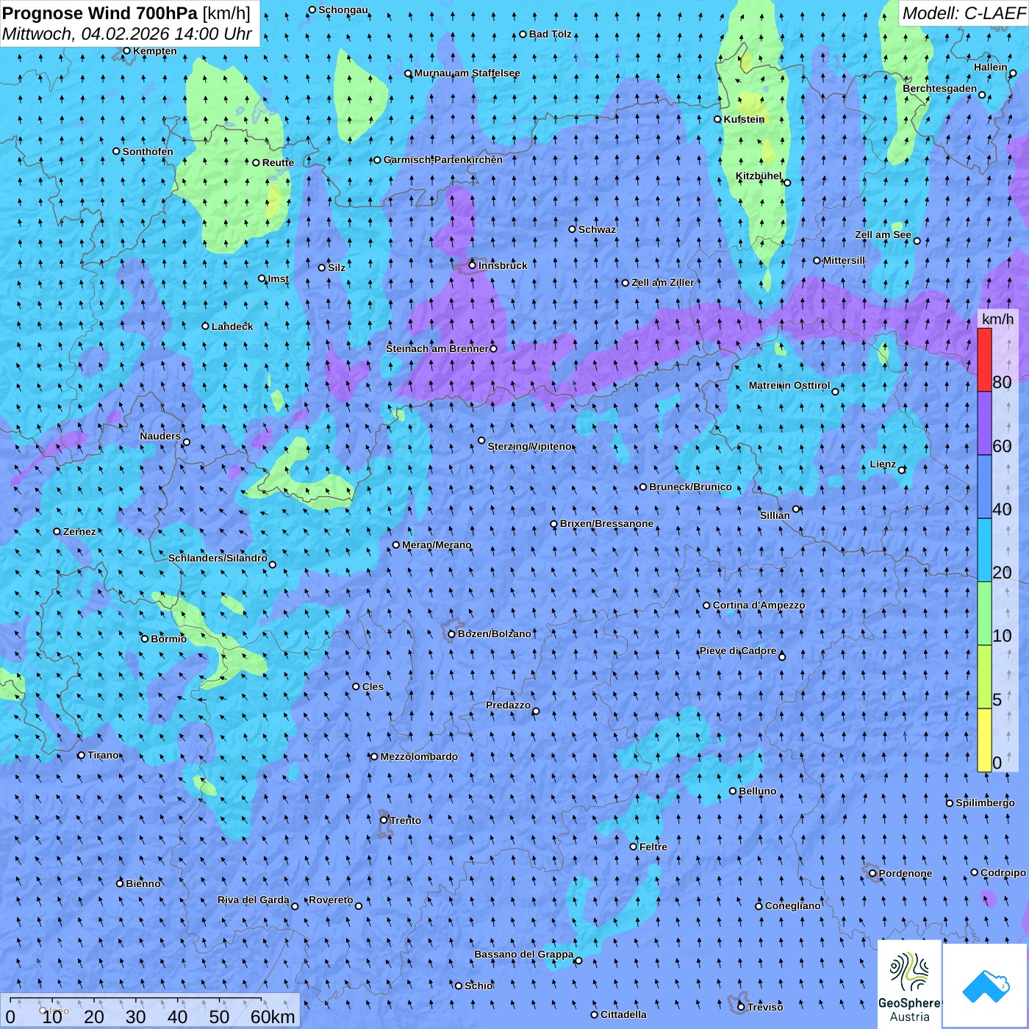Screen dimensions: 1029x1029
Task: Select the yellow 0–5 legend color
Action: tap(984, 740)
